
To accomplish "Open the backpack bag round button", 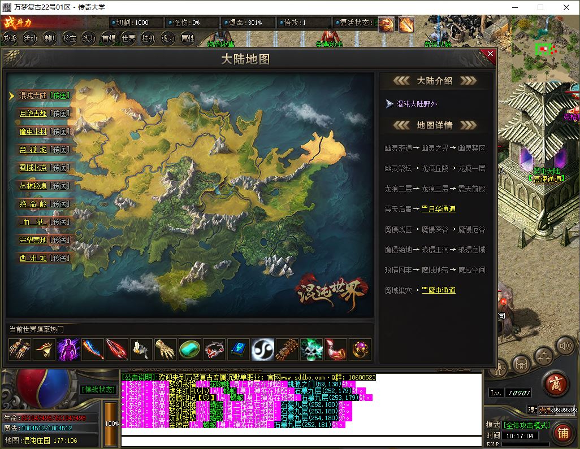I will [x=521, y=365].
